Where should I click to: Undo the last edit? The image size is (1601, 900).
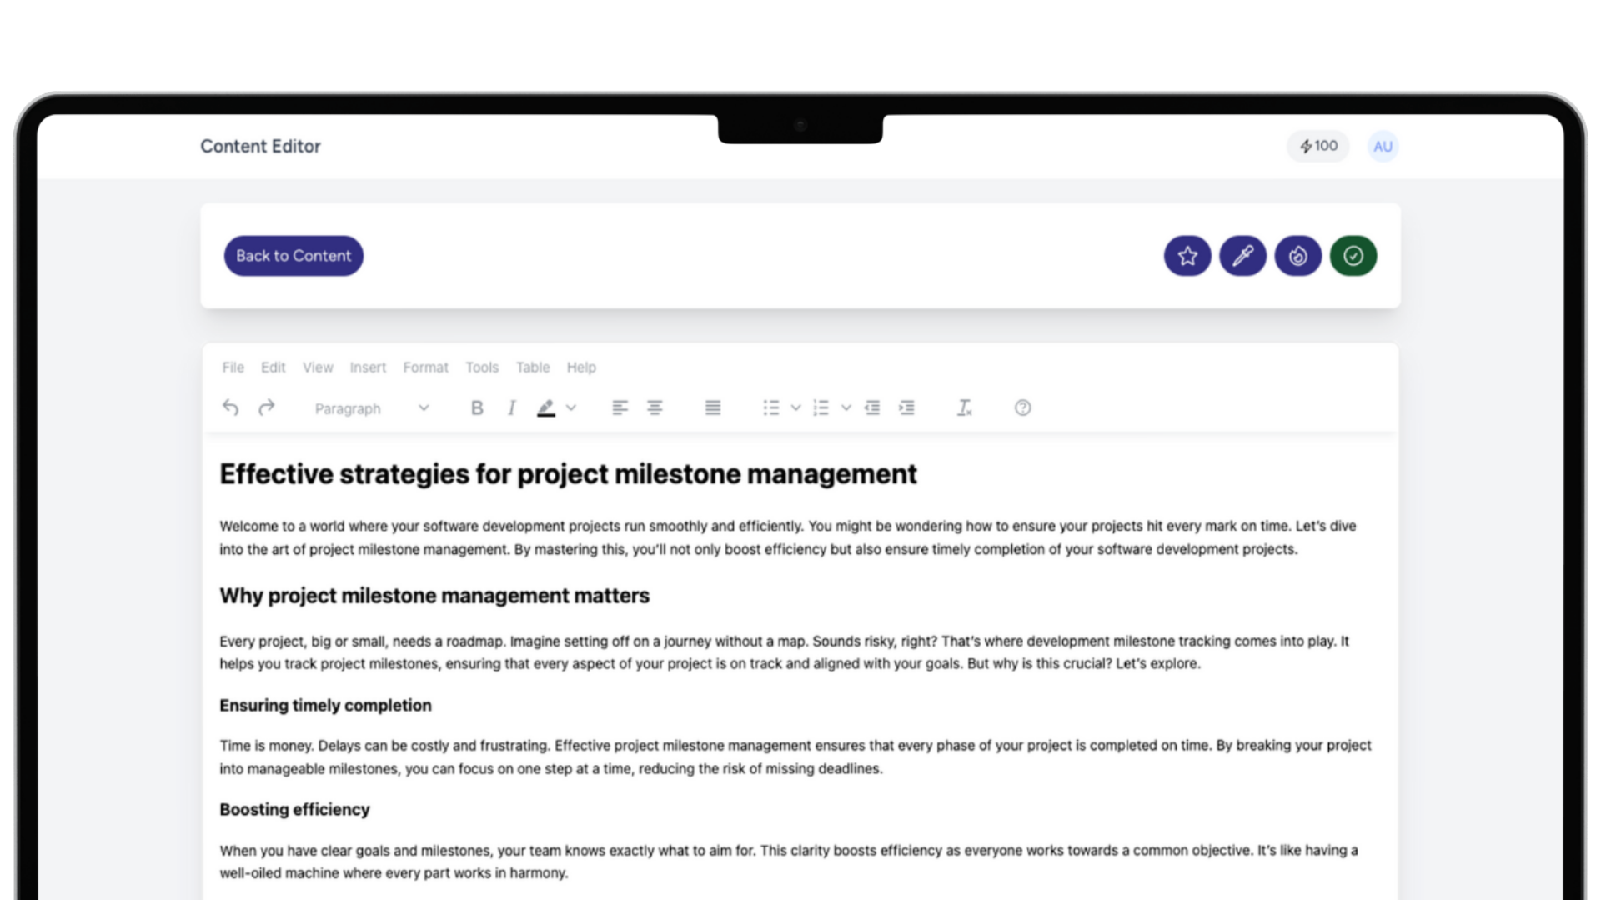click(231, 407)
